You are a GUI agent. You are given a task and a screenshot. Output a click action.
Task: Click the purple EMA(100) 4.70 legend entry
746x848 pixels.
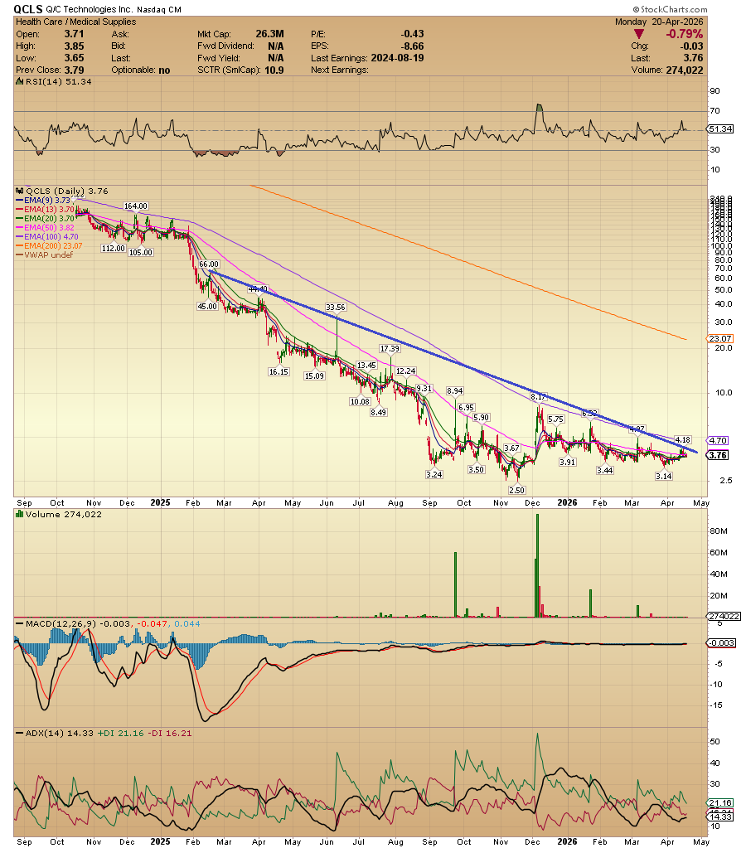pyautogui.click(x=47, y=236)
